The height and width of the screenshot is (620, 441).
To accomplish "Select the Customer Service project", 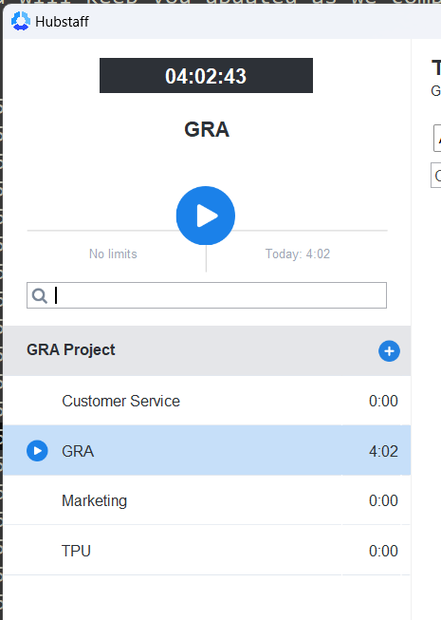I will tap(207, 401).
